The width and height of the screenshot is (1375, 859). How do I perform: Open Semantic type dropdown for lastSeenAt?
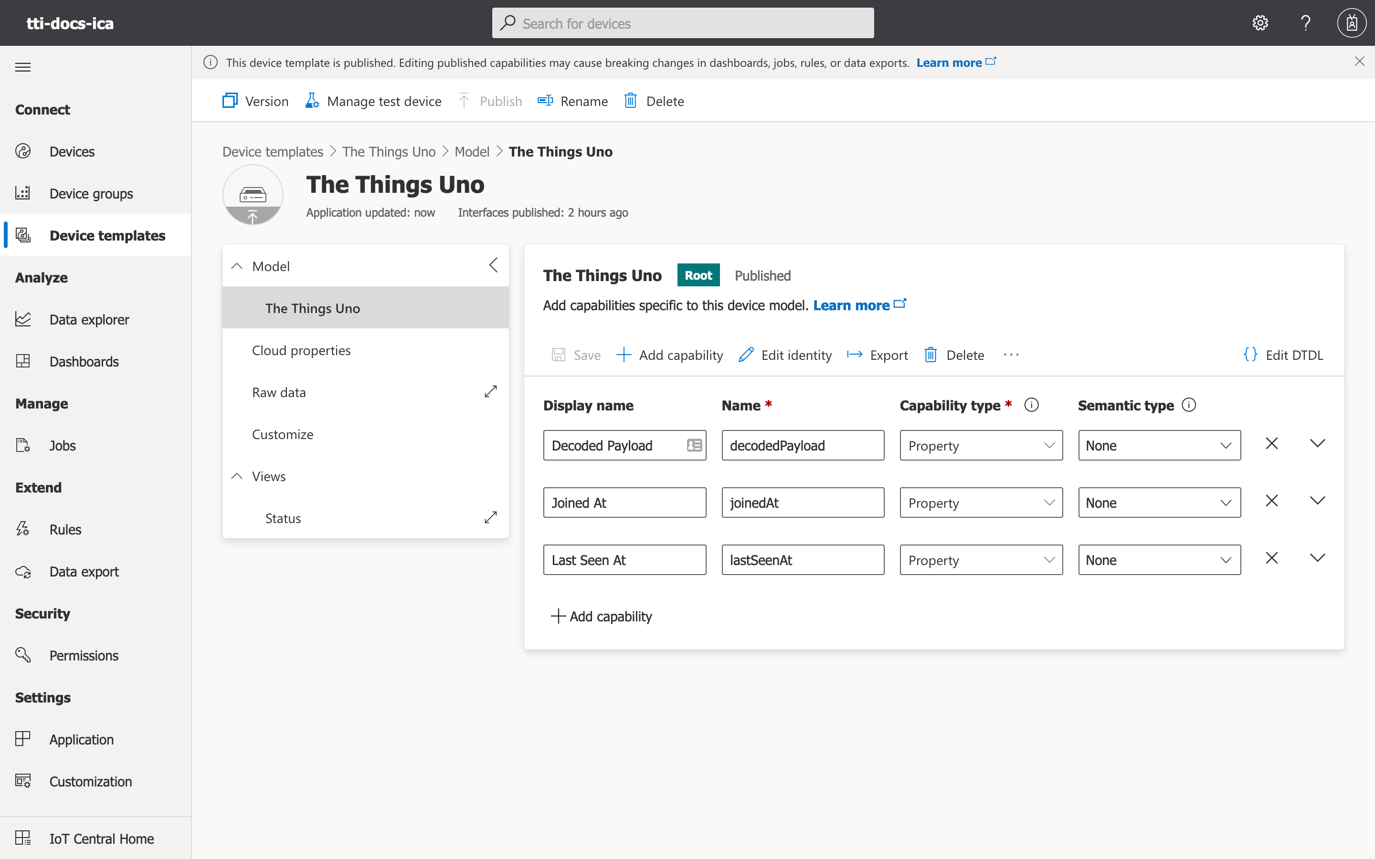[1159, 560]
